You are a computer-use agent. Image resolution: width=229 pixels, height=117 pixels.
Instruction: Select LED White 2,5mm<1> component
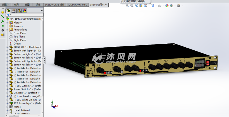pos(25,100)
